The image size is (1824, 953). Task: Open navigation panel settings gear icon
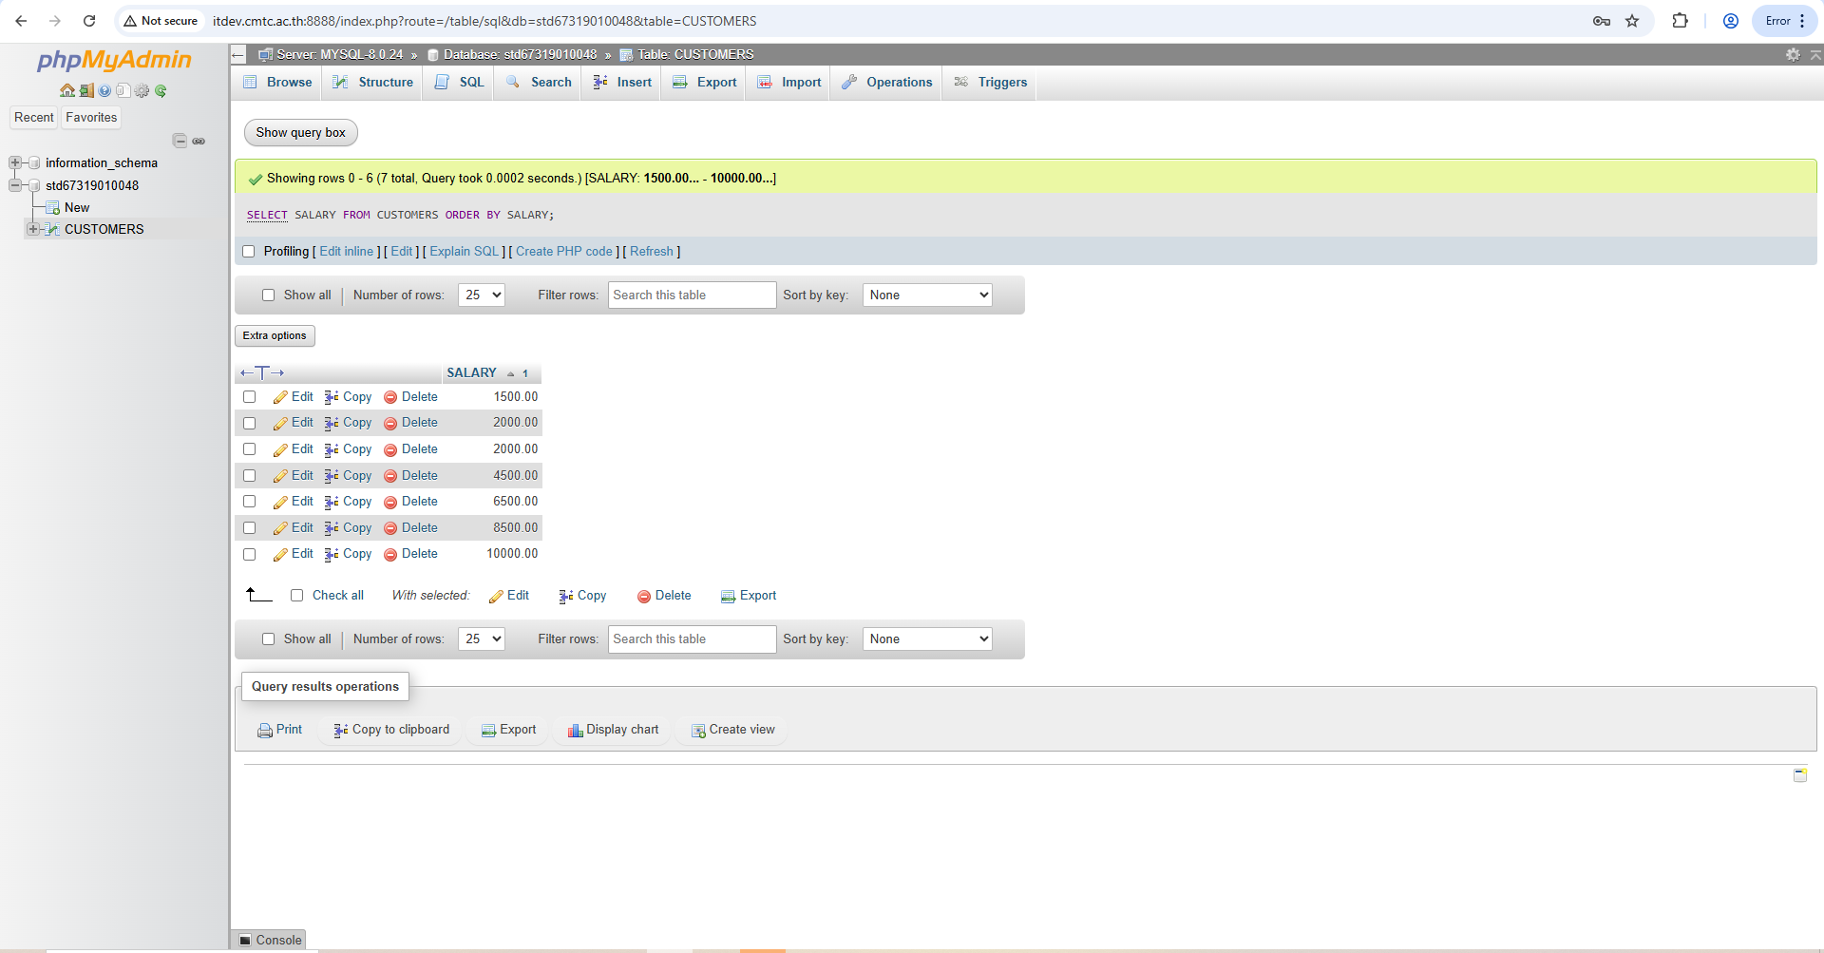[142, 91]
